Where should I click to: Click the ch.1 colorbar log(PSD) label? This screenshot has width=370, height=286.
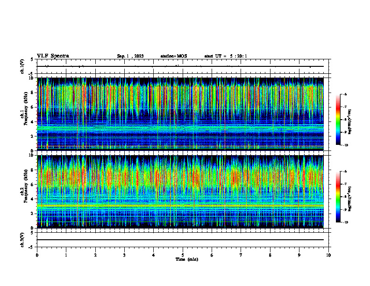(x=350, y=122)
